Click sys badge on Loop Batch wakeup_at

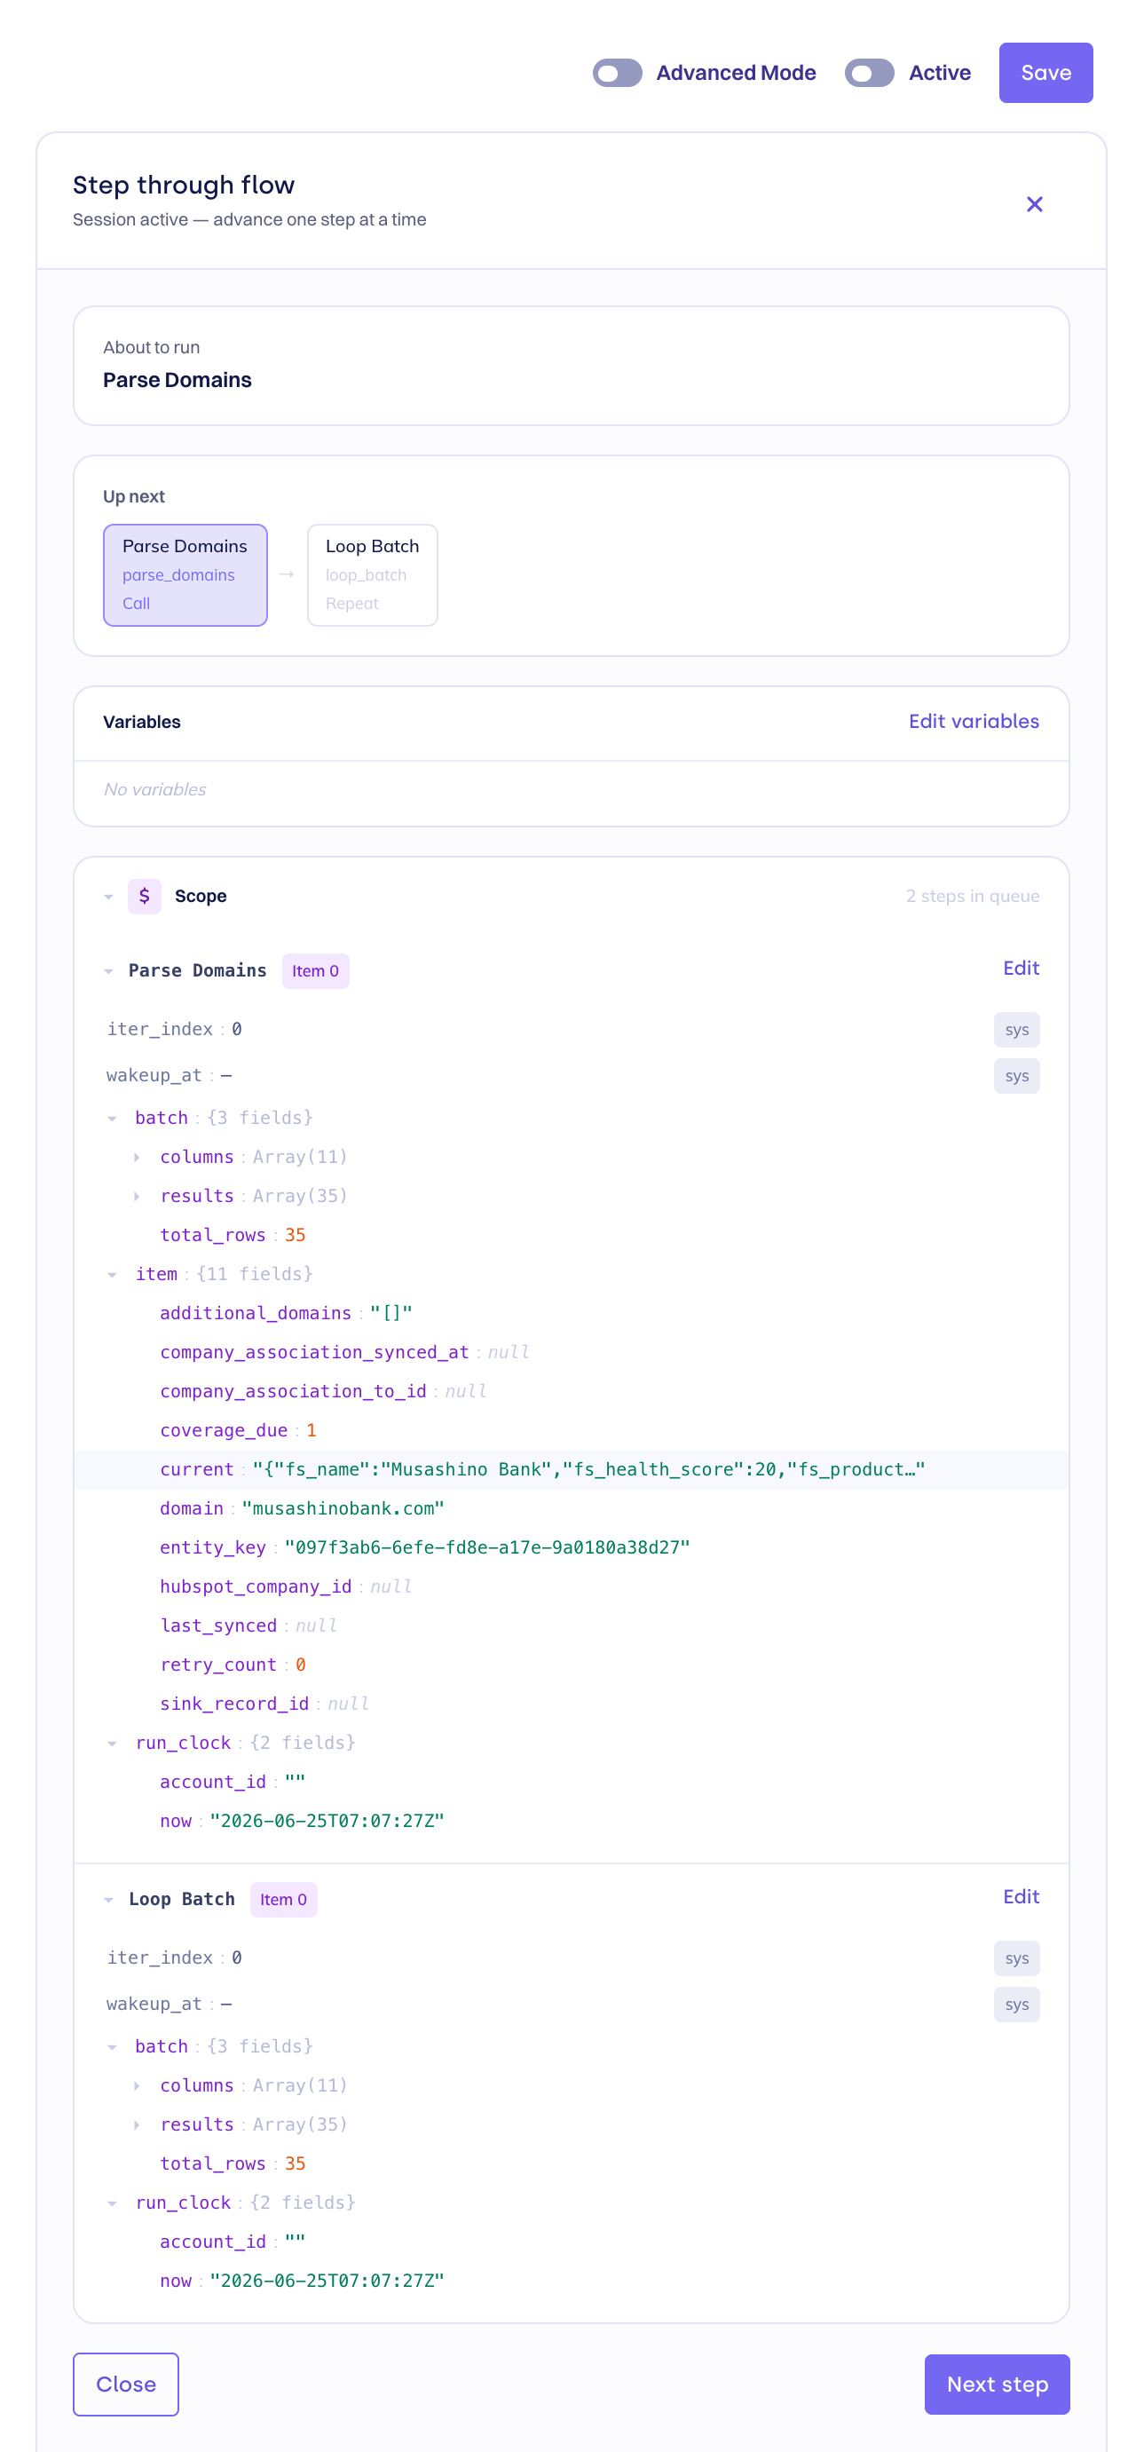1016,2005
